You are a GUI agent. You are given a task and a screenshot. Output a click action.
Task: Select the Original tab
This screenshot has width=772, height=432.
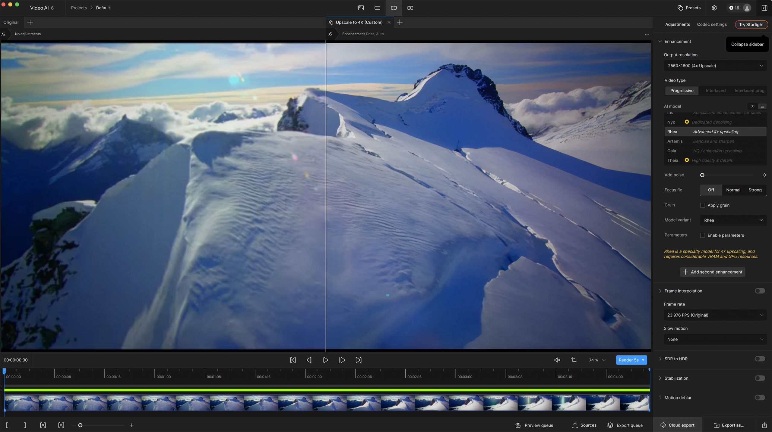pyautogui.click(x=11, y=22)
